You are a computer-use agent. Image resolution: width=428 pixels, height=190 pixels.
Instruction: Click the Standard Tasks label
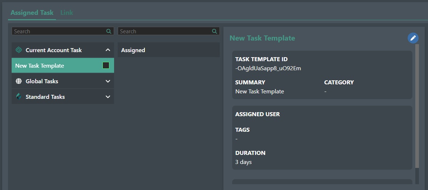pyautogui.click(x=45, y=97)
